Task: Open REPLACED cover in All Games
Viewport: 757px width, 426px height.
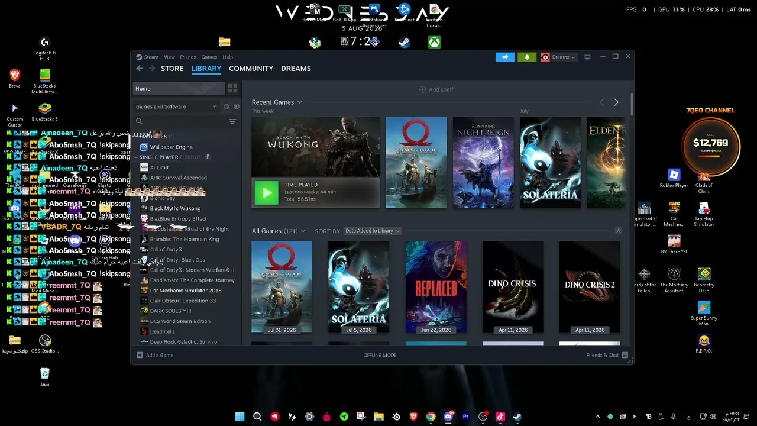Action: click(436, 287)
